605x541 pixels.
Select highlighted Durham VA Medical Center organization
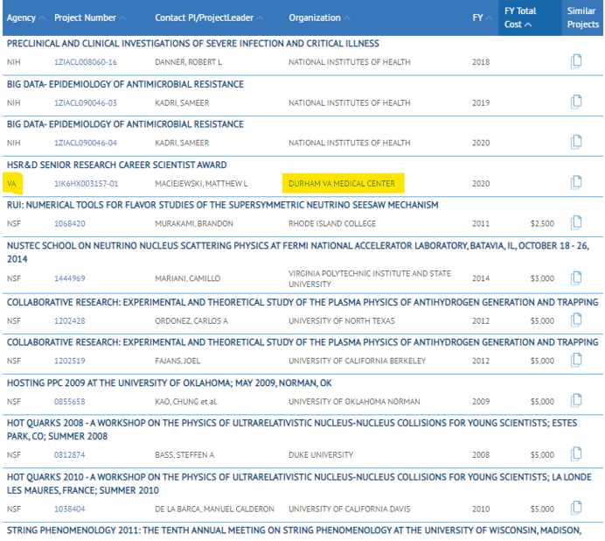pos(342,184)
